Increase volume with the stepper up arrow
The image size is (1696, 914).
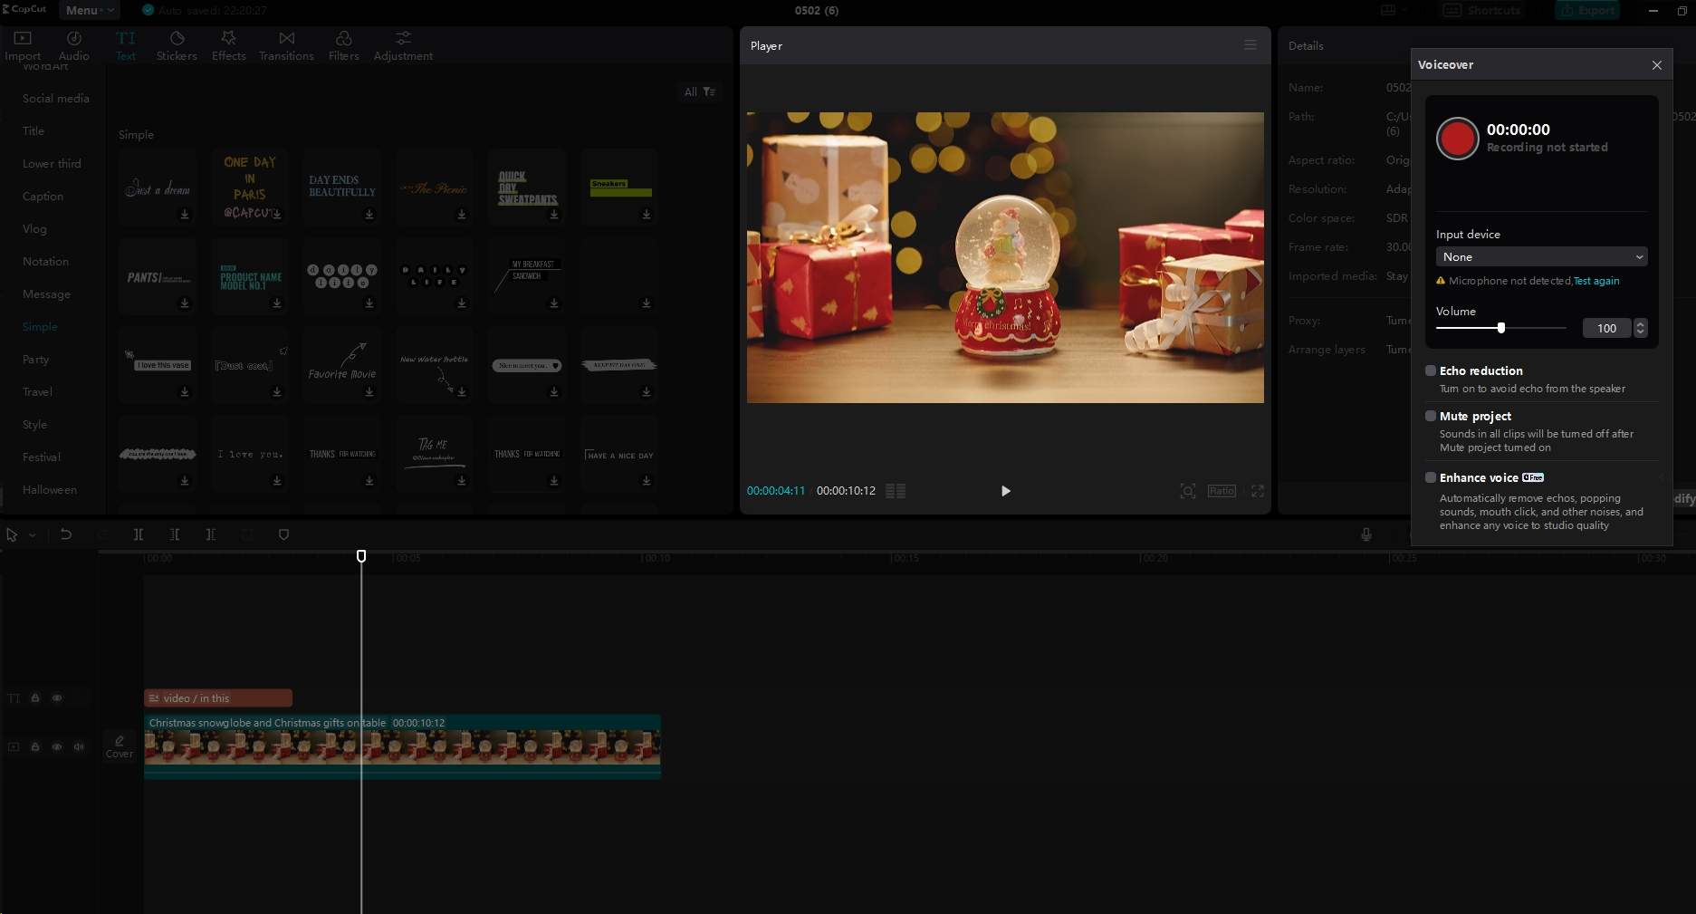point(1640,323)
